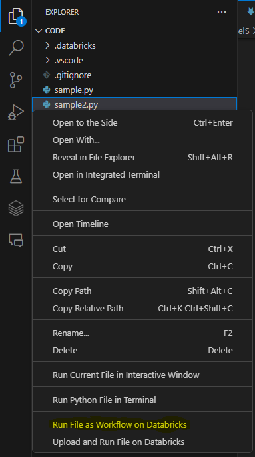Open Explorer more actions ellipsis
The image size is (255, 457).
tap(222, 12)
